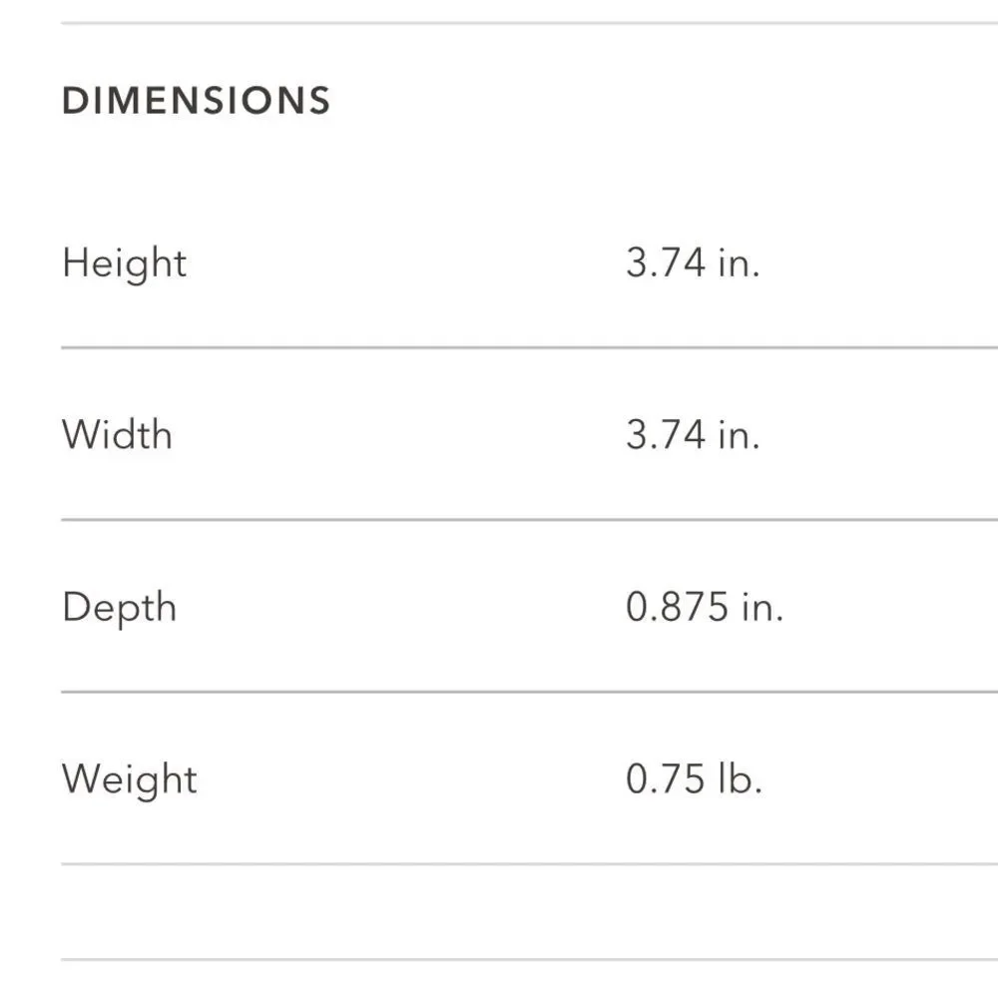Click the empty row beneath Weight
This screenshot has width=998, height=998.
[x=530, y=912]
